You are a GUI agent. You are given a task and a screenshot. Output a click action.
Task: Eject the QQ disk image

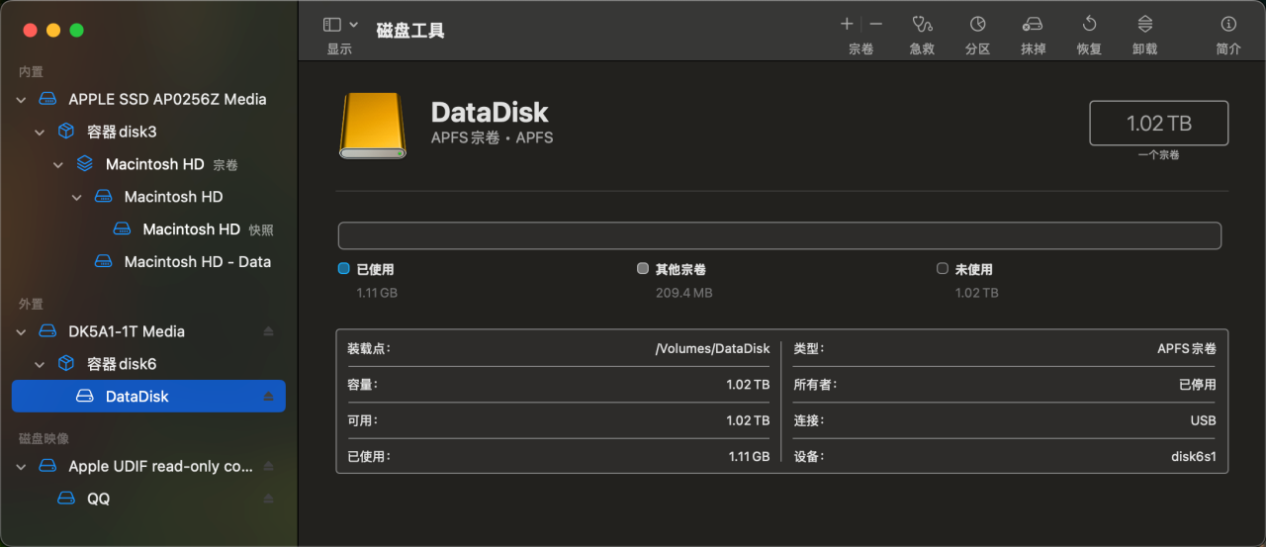coord(268,499)
